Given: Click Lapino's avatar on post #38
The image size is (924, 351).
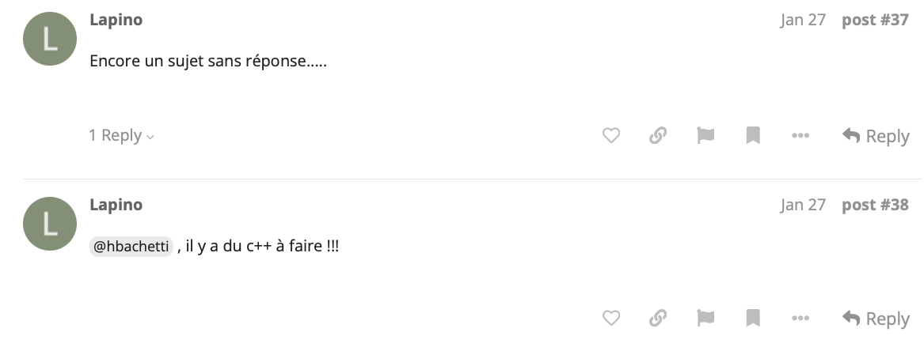Looking at the screenshot, I should pos(50,224).
